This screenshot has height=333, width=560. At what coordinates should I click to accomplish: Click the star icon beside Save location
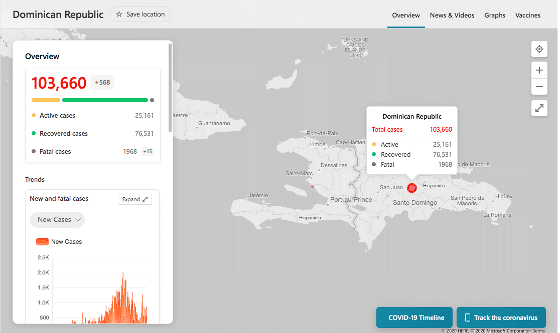click(x=119, y=14)
